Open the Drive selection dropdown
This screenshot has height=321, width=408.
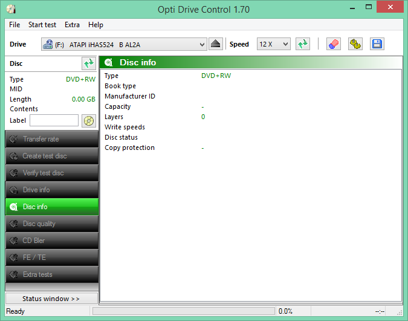[x=124, y=44]
